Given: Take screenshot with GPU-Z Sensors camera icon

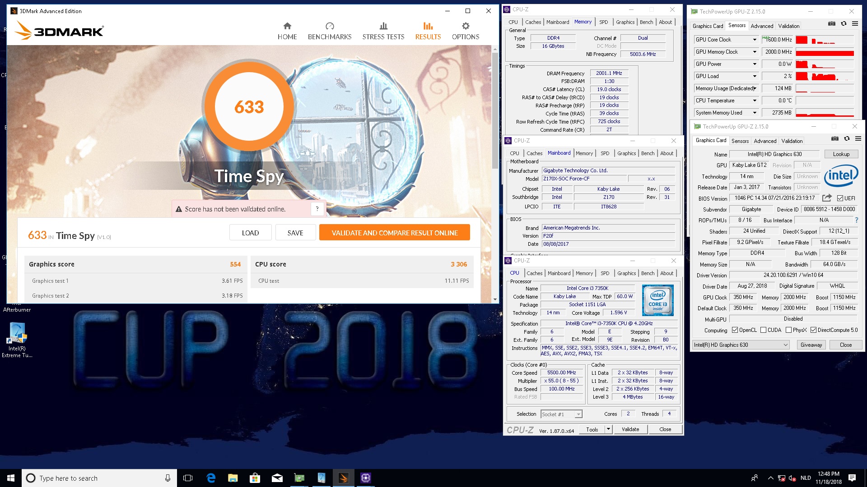Looking at the screenshot, I should (x=831, y=23).
